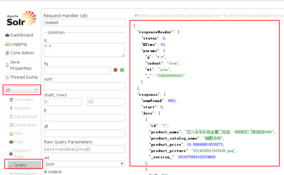Click the Files folder icon
The image size is (284, 175).
(x=11, y=134)
